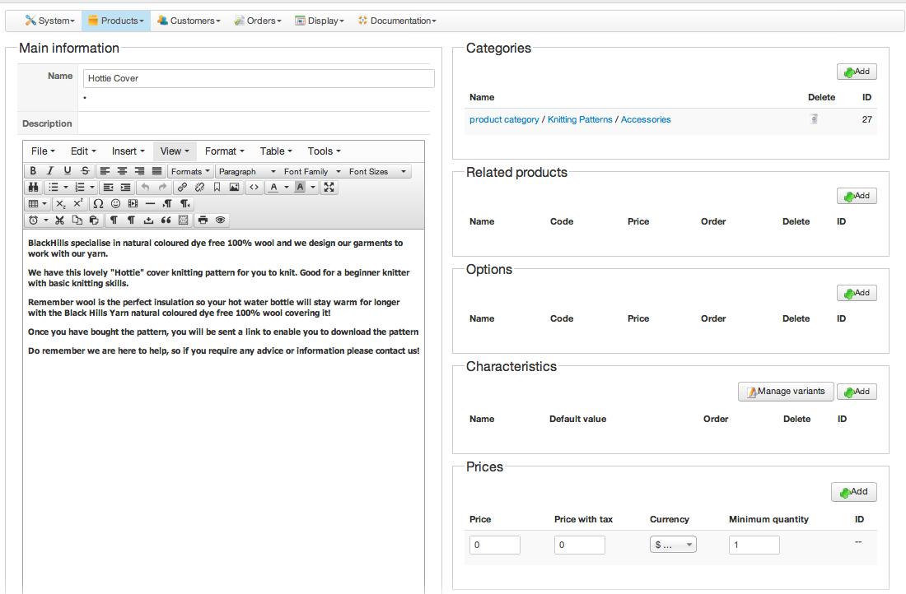Click the insert image icon
The width and height of the screenshot is (906, 594).
235,188
